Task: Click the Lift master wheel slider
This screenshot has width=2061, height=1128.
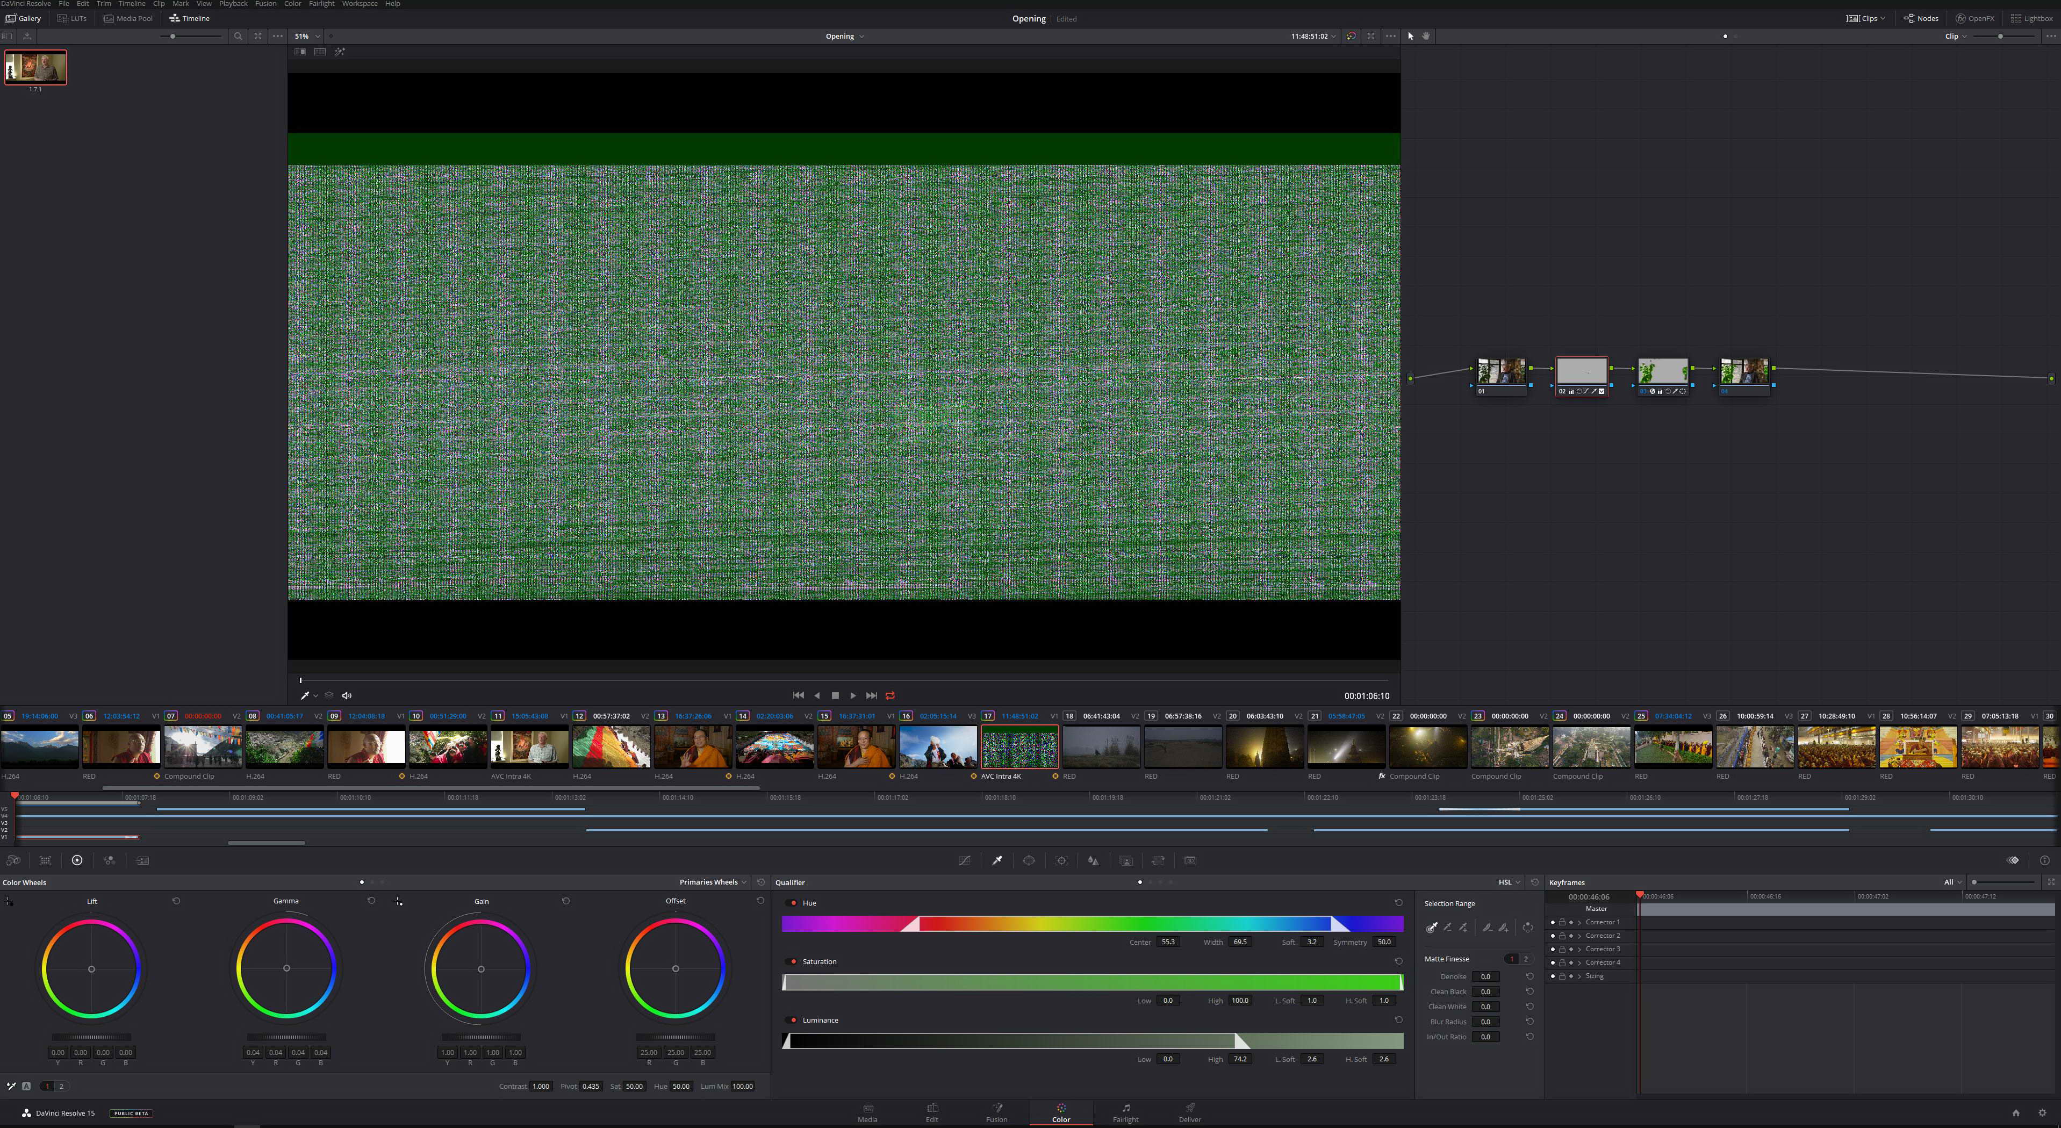Action: 91,1037
